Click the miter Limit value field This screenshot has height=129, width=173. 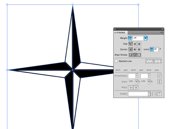pos(156,49)
